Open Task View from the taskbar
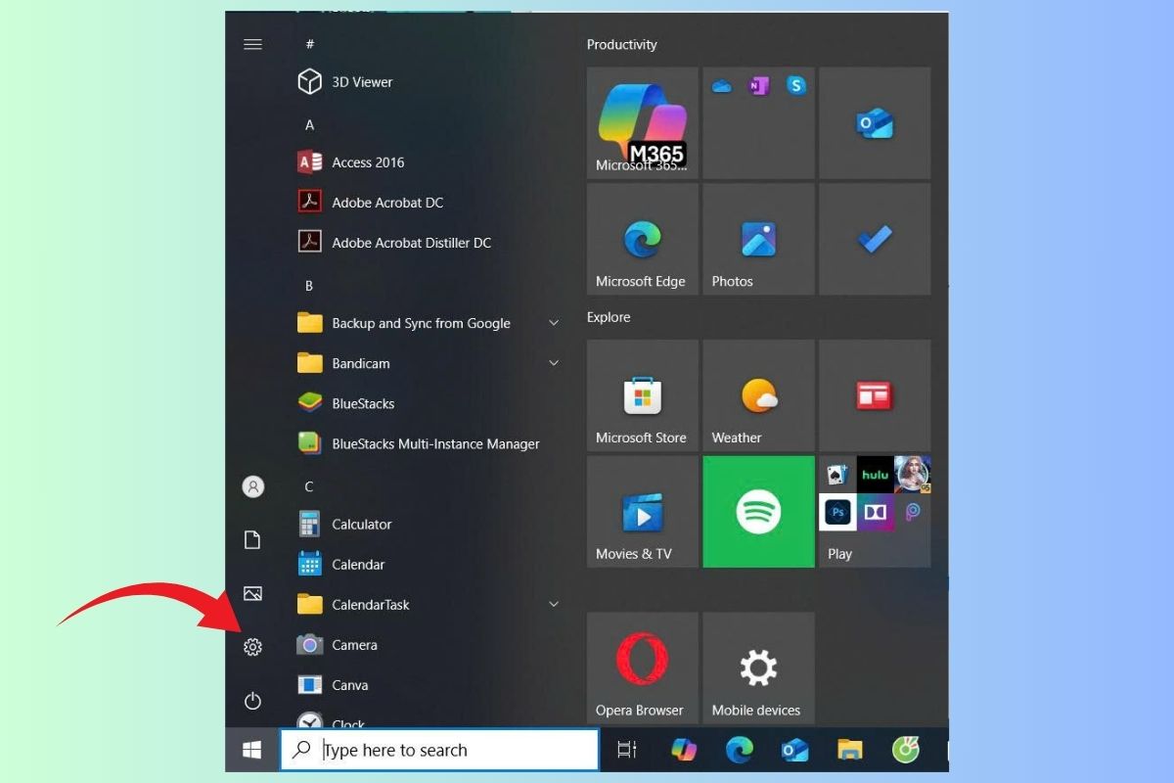The height and width of the screenshot is (783, 1174). point(627,750)
